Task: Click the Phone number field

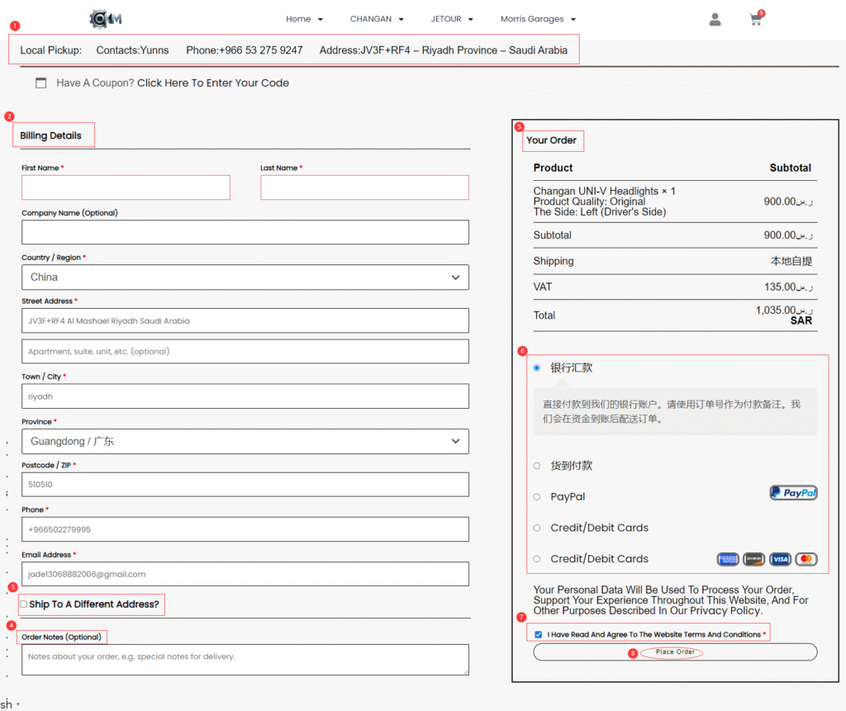Action: 245,529
